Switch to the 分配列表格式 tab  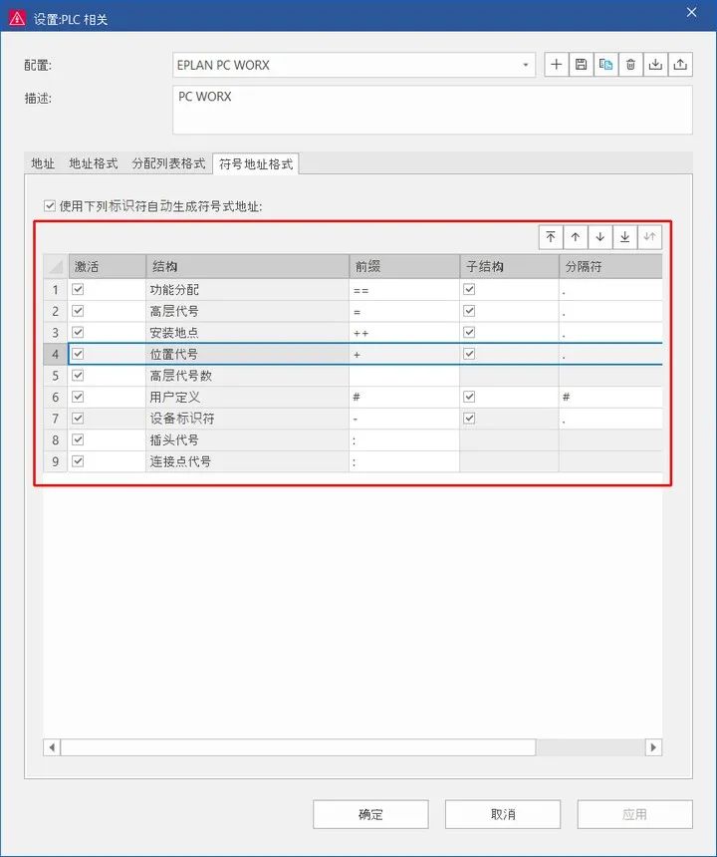pos(168,163)
